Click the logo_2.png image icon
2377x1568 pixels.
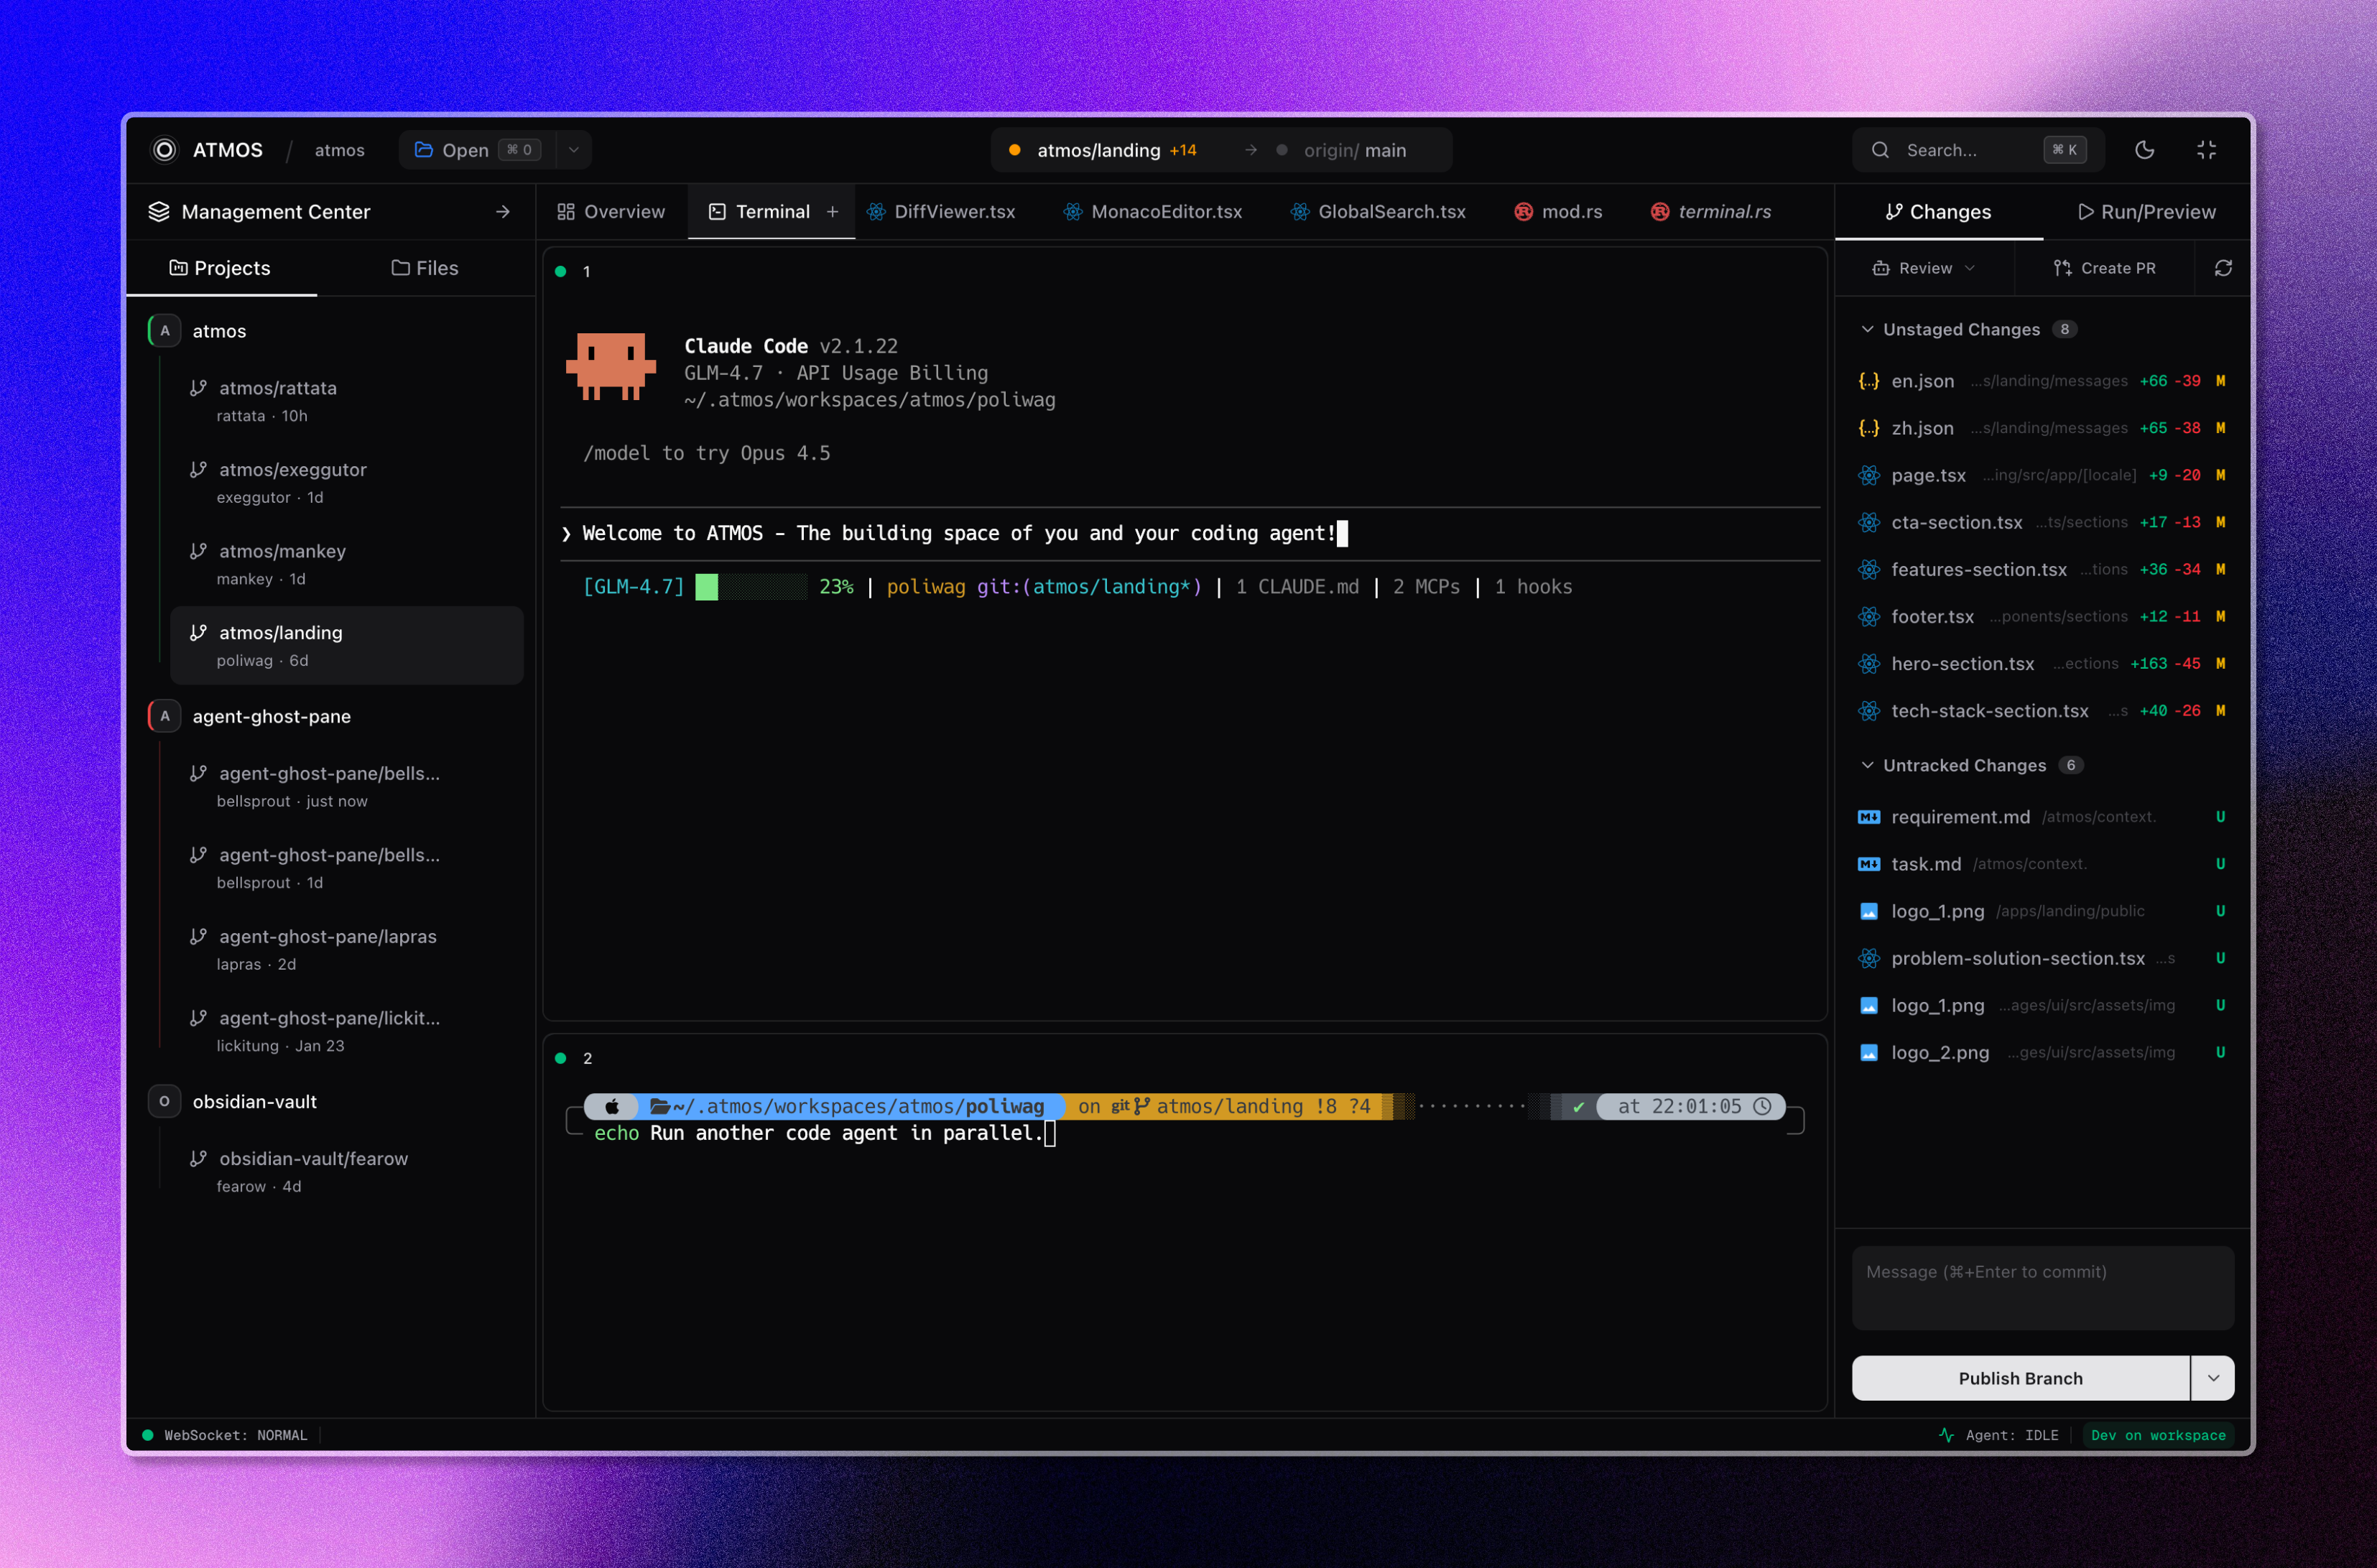click(x=1868, y=1052)
